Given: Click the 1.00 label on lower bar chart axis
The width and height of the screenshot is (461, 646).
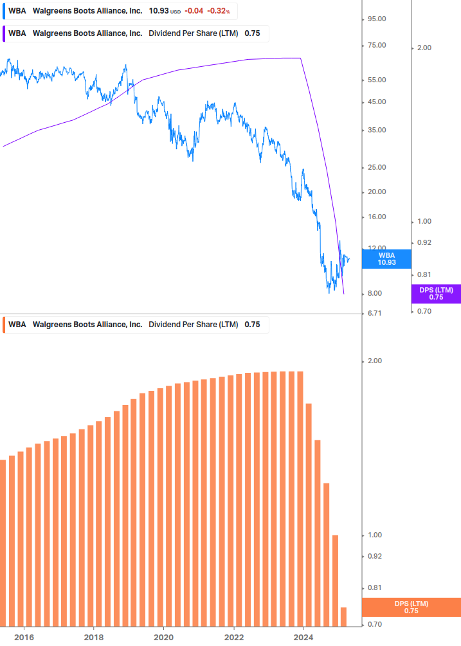Looking at the screenshot, I should point(375,535).
